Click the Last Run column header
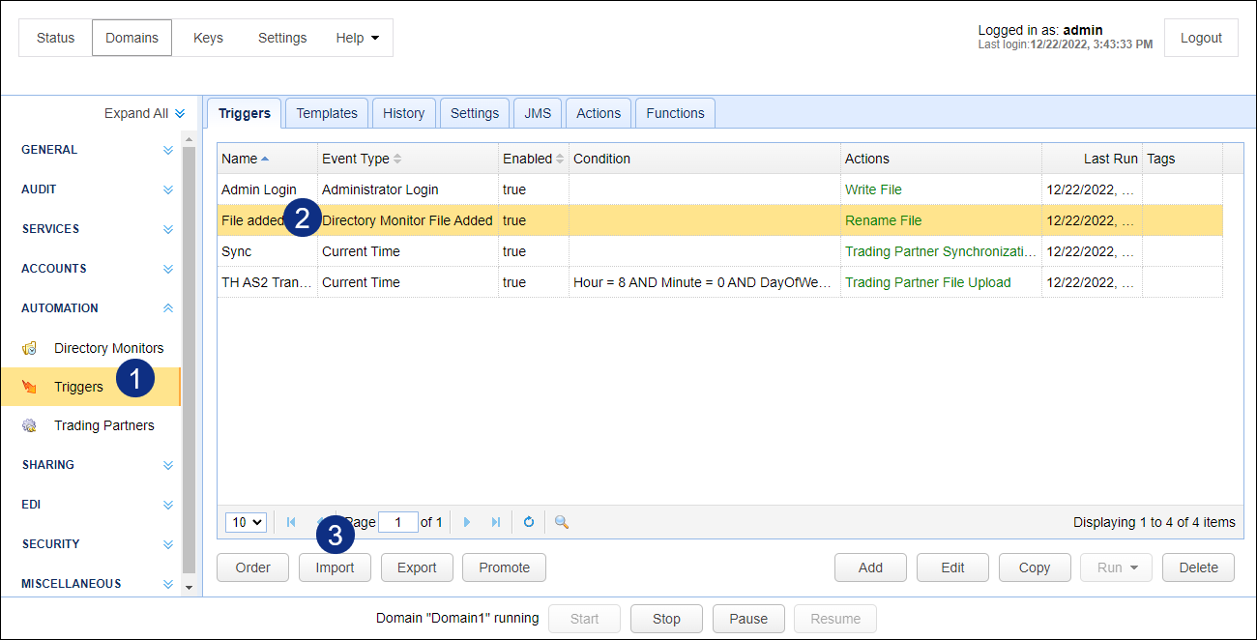The image size is (1257, 640). (x=1092, y=159)
